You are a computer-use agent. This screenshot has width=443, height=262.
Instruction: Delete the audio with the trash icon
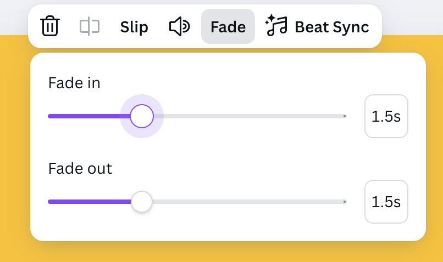pos(50,26)
